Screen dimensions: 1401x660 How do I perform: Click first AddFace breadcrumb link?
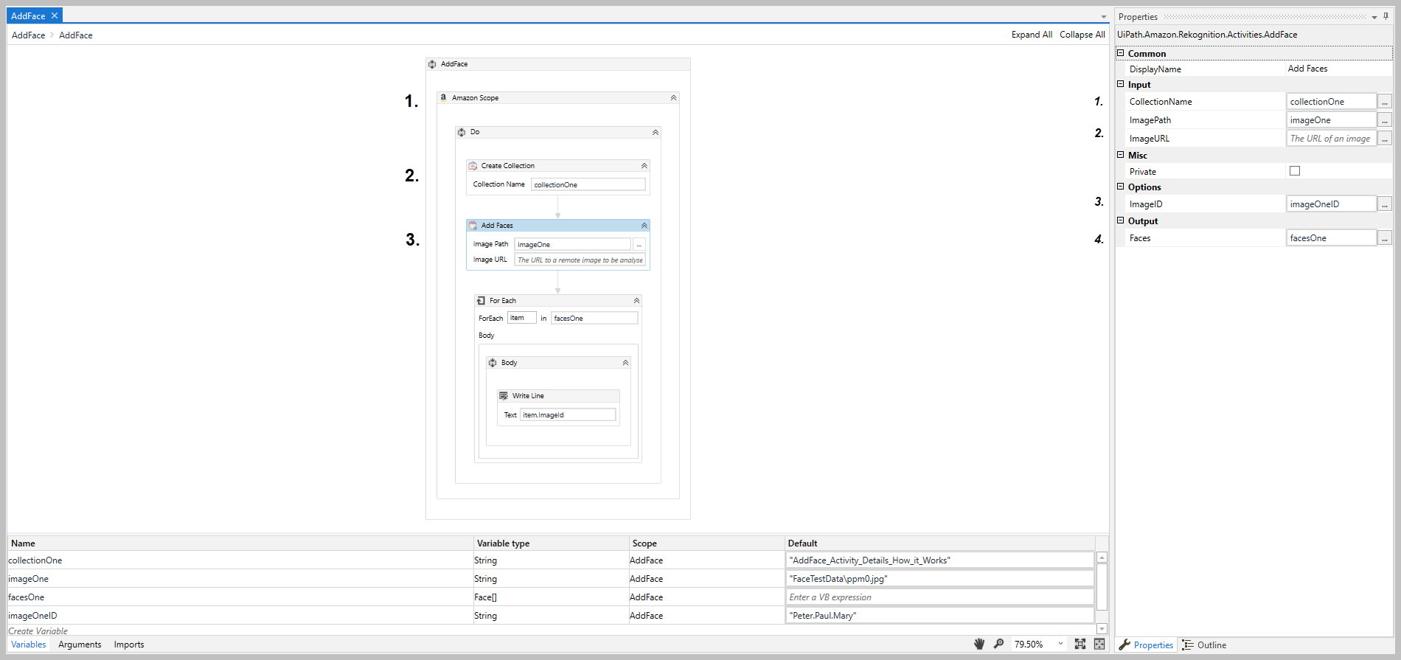click(x=28, y=35)
